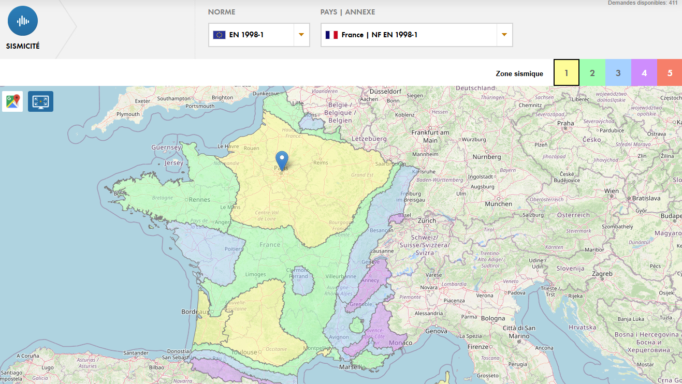Click Rennes on the map
The width and height of the screenshot is (682, 384).
(x=199, y=200)
